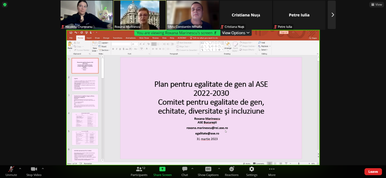Click the Reset slide button
This screenshot has height=178, width=386.
pyautogui.click(x=102, y=47)
